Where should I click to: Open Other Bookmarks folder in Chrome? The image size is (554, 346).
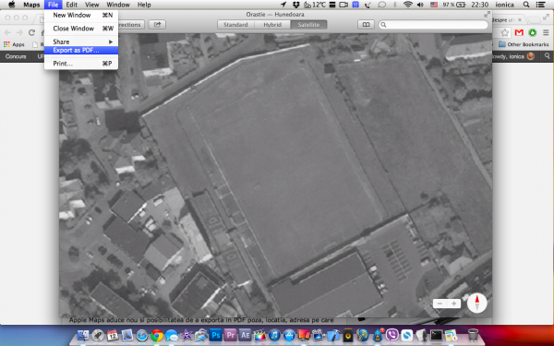coord(524,44)
